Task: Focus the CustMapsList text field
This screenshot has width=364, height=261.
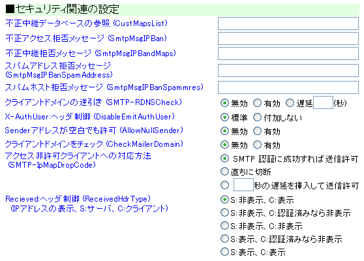Action: point(288,23)
